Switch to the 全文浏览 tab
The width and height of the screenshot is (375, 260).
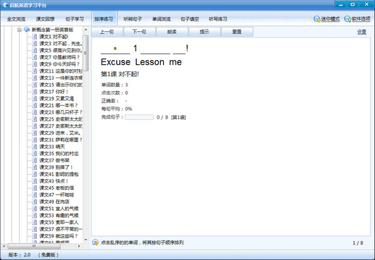pos(16,19)
